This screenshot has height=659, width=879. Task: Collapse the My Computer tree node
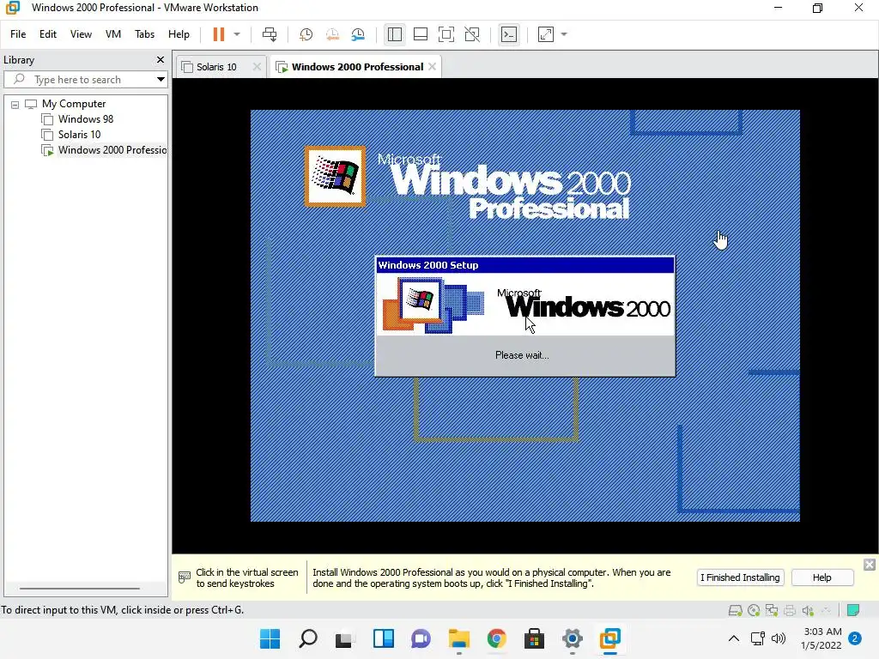pyautogui.click(x=15, y=104)
